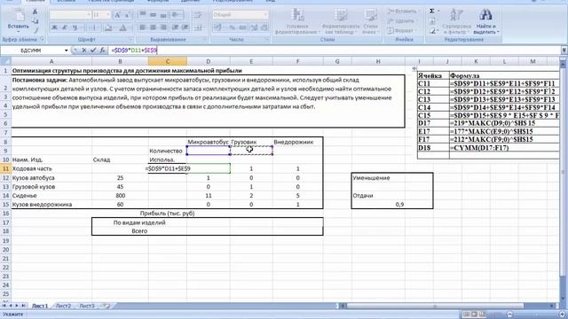The width and height of the screenshot is (568, 319).
Task: Click the Zoom In plus button
Action: (x=563, y=315)
